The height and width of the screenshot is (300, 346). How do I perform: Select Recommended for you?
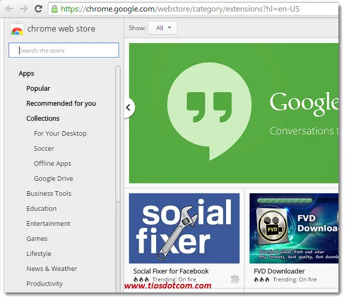[61, 104]
